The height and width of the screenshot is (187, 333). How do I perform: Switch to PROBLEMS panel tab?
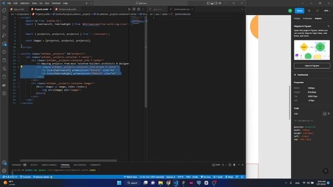[17, 165]
